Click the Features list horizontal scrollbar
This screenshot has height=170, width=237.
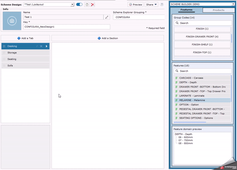click(x=190, y=122)
